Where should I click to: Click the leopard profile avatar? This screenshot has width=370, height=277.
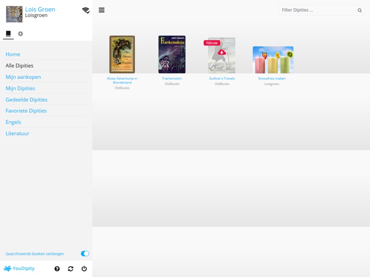click(14, 14)
